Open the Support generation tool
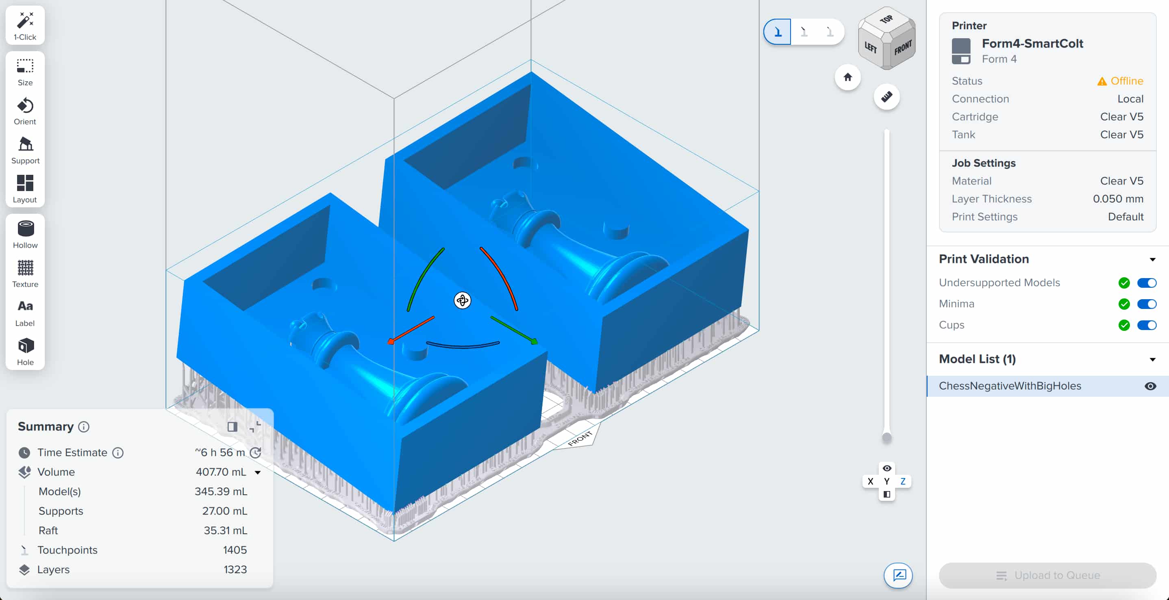The width and height of the screenshot is (1169, 600). coord(25,150)
